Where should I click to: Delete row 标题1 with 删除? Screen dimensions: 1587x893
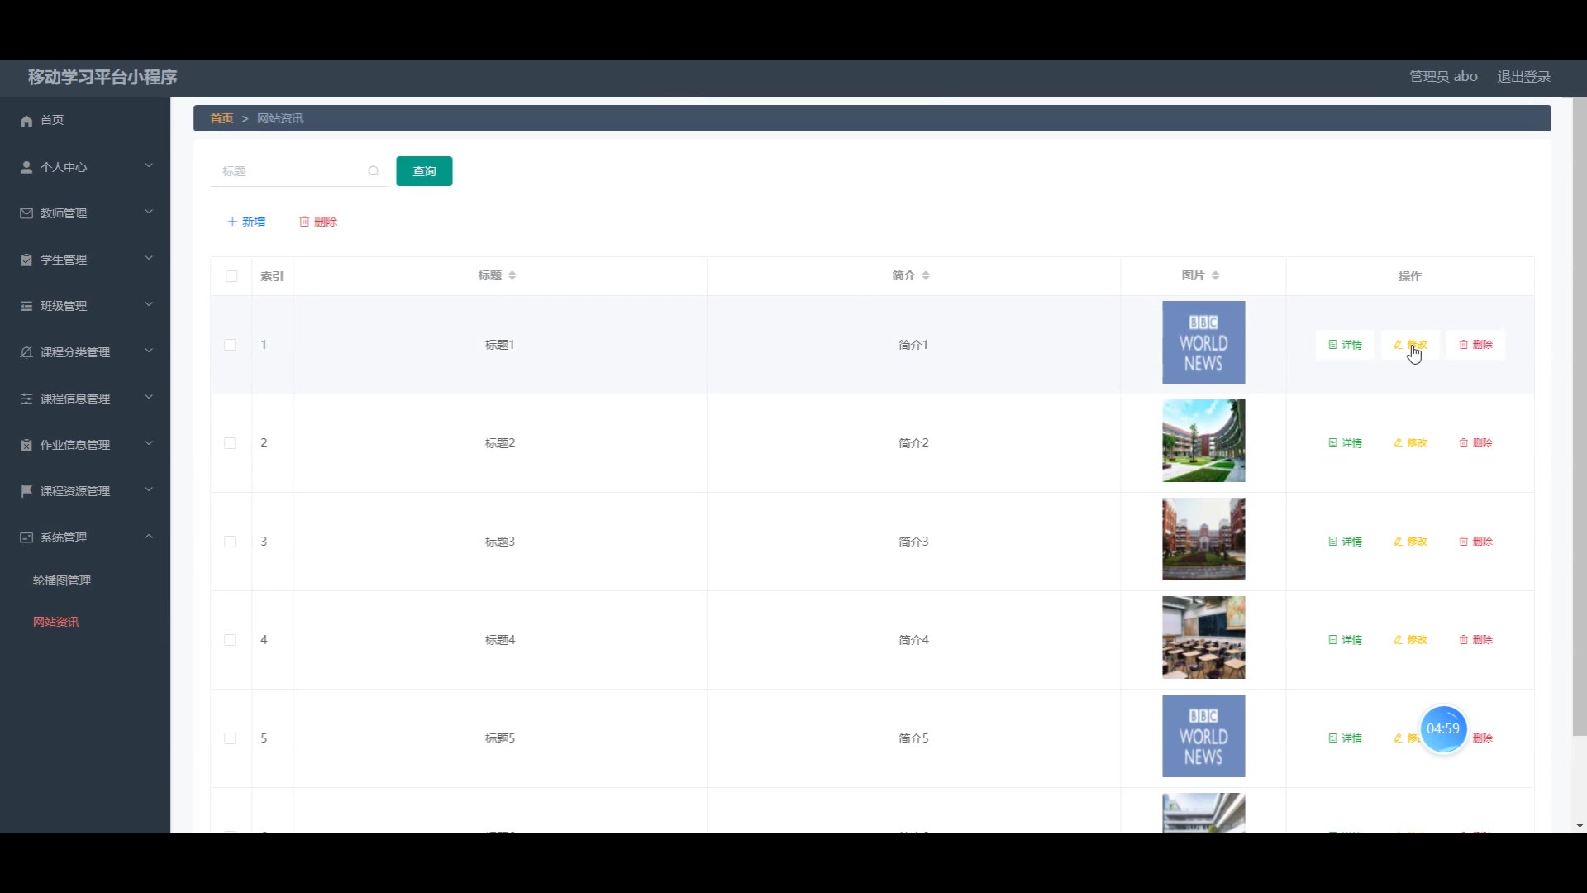1475,345
